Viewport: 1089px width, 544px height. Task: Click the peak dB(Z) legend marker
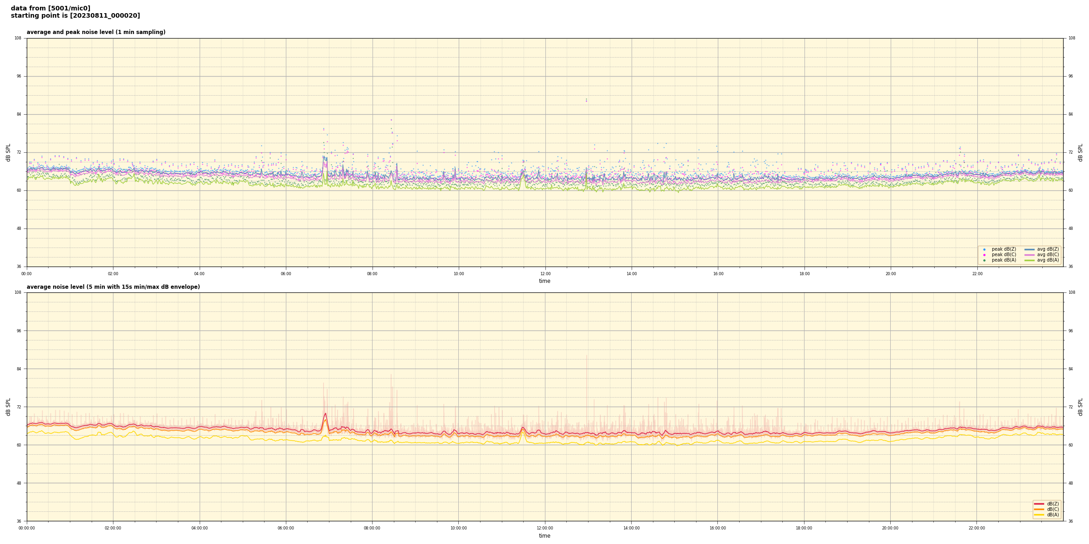984,249
